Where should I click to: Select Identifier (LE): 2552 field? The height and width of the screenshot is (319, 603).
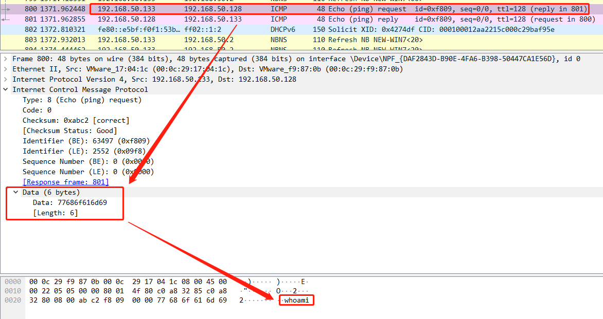[x=84, y=151]
